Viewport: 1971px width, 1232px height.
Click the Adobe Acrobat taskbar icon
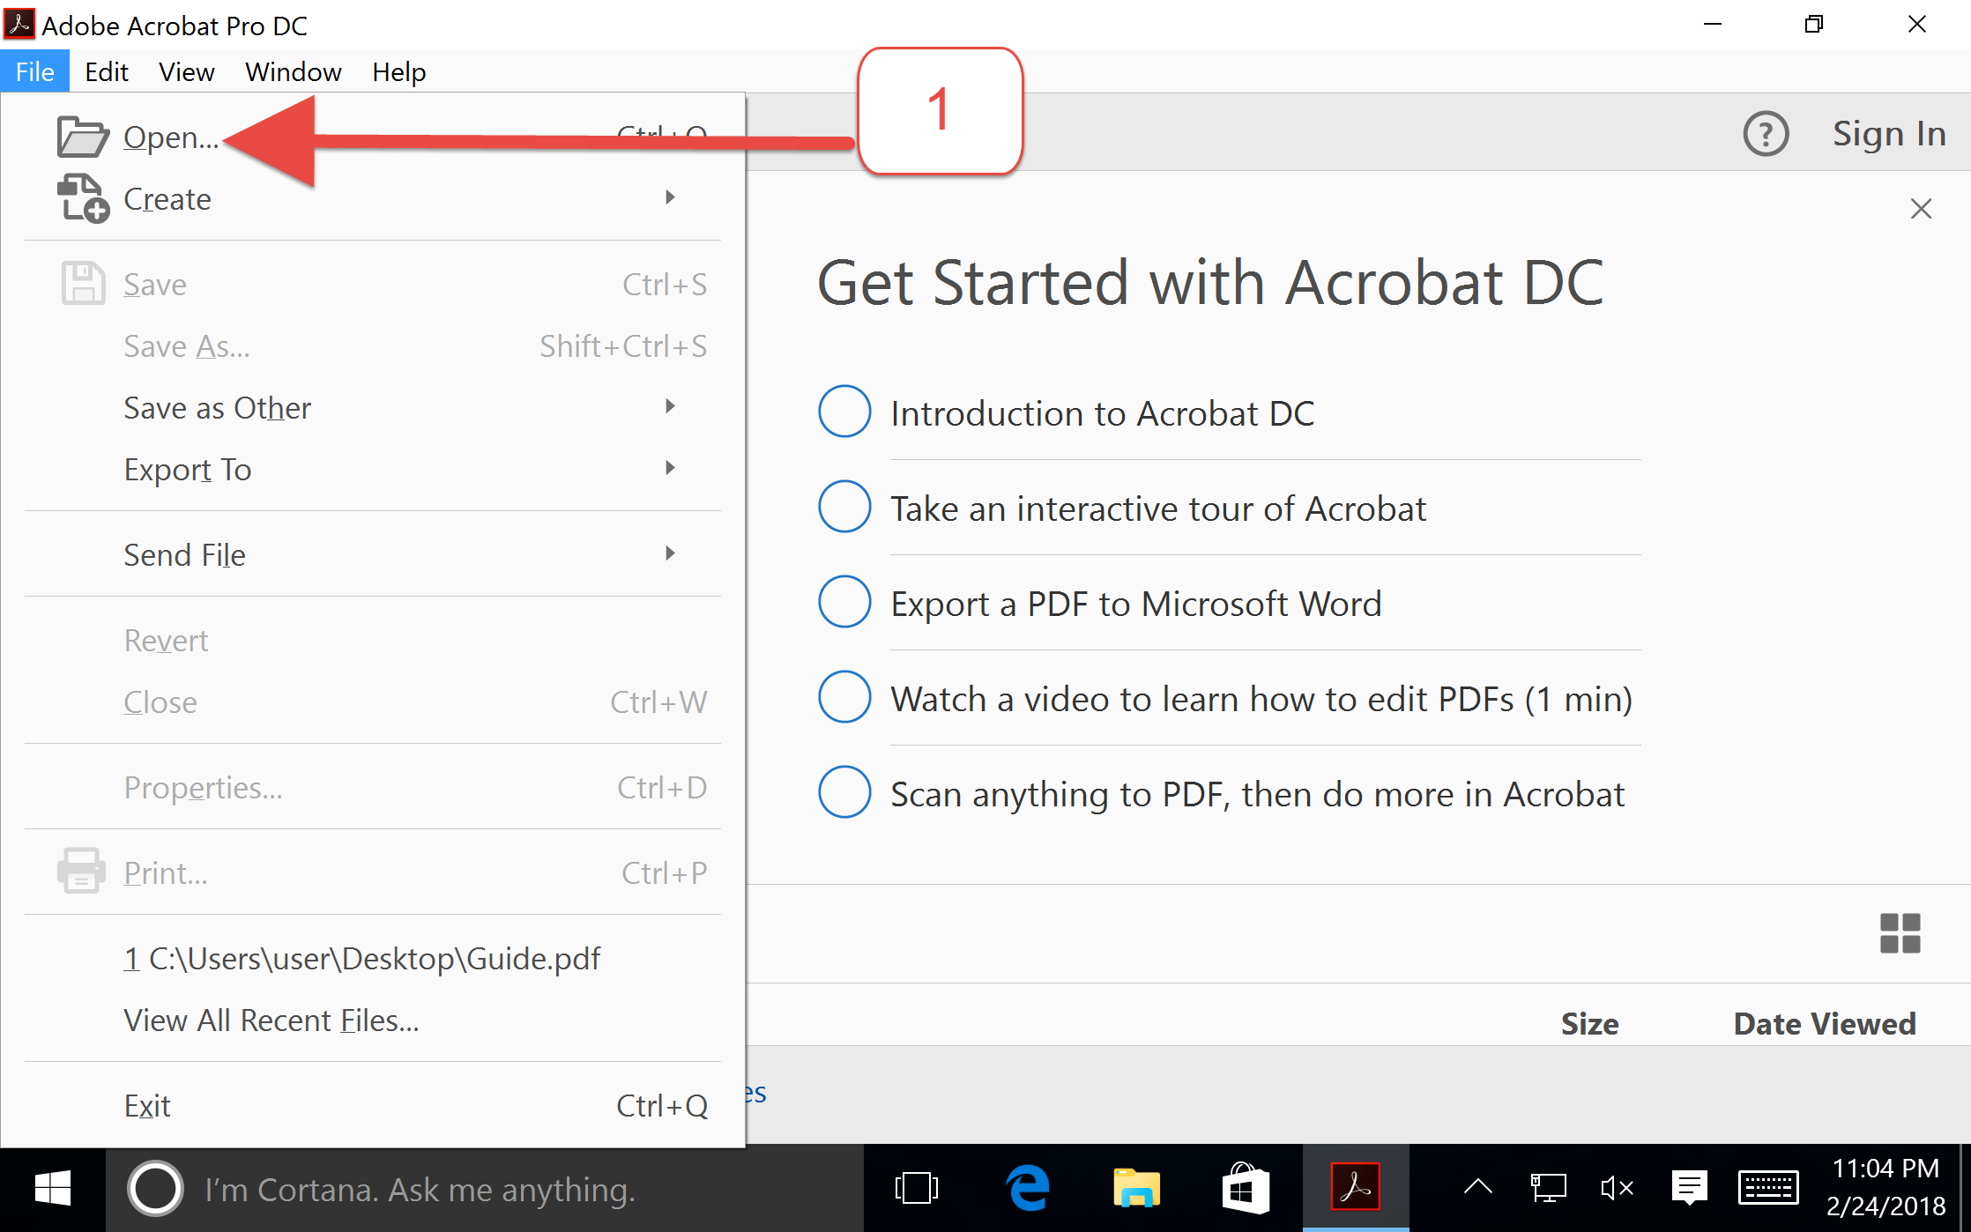[x=1355, y=1188]
